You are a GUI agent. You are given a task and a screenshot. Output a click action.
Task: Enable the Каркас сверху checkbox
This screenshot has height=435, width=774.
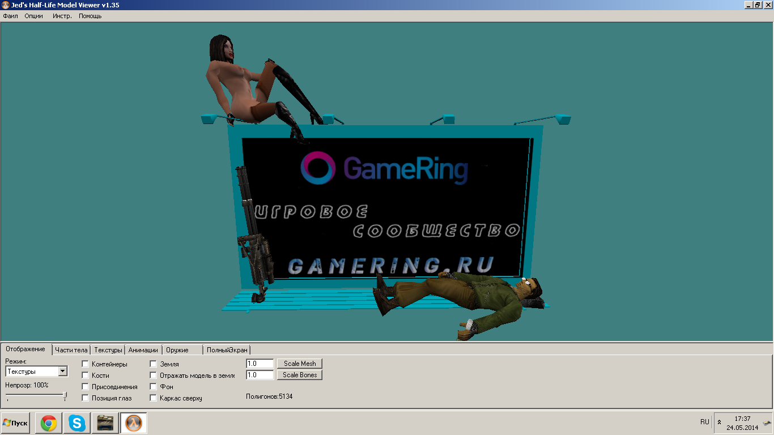tap(153, 398)
